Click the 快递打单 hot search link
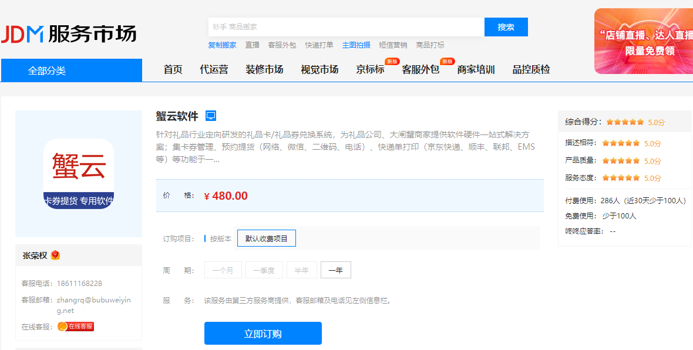 (x=319, y=45)
